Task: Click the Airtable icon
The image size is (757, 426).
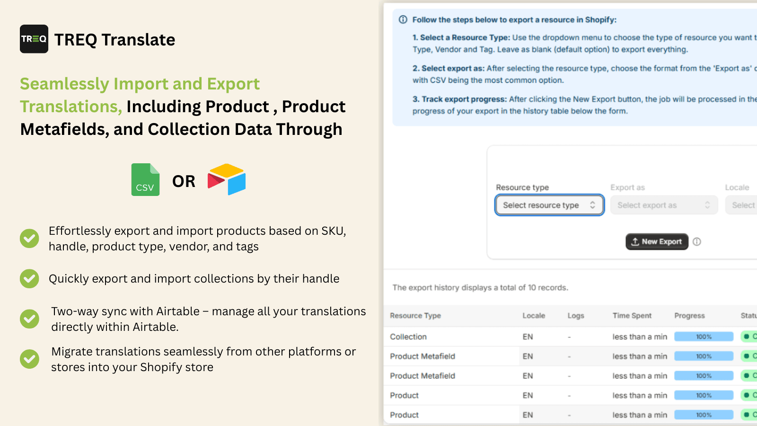Action: [227, 180]
